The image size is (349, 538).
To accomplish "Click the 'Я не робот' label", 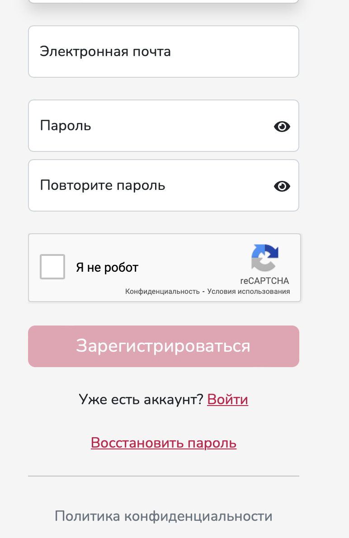I will click(x=107, y=268).
